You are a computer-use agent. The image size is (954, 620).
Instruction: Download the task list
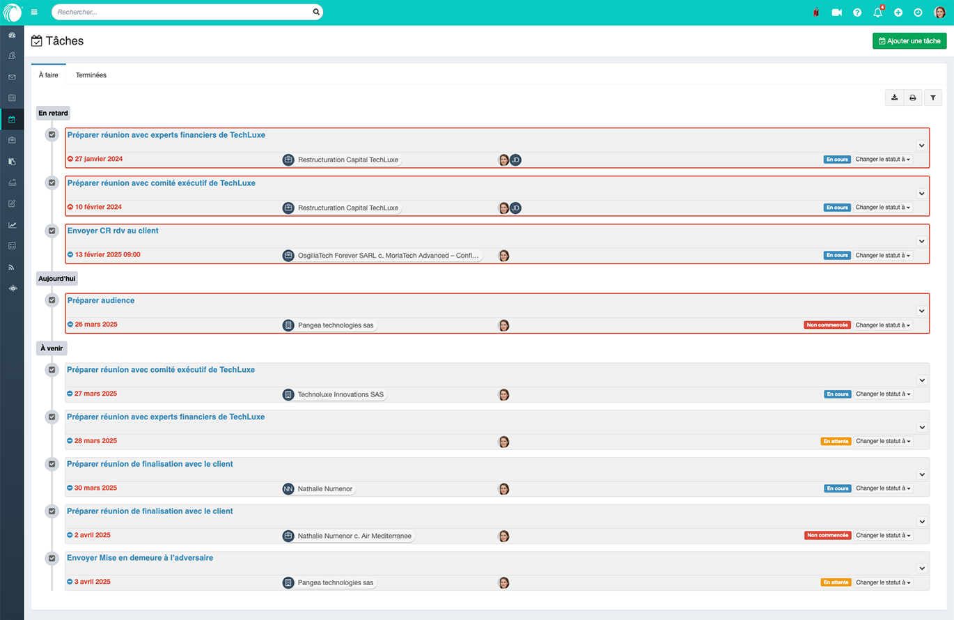pyautogui.click(x=894, y=98)
